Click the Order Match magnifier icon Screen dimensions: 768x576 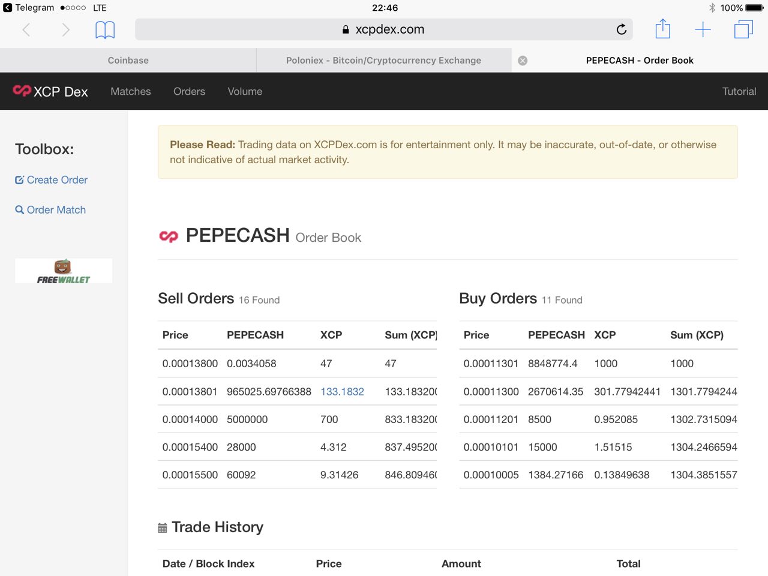pyautogui.click(x=20, y=210)
